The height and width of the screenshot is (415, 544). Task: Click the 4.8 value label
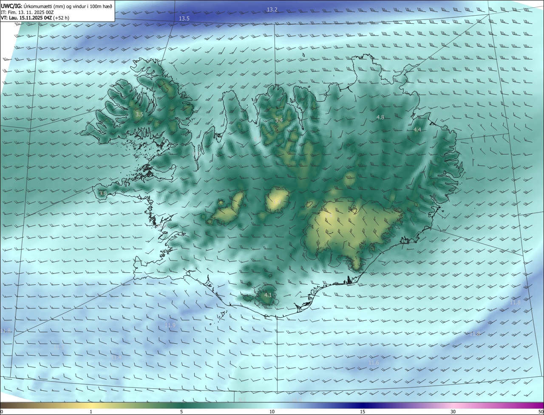380,117
